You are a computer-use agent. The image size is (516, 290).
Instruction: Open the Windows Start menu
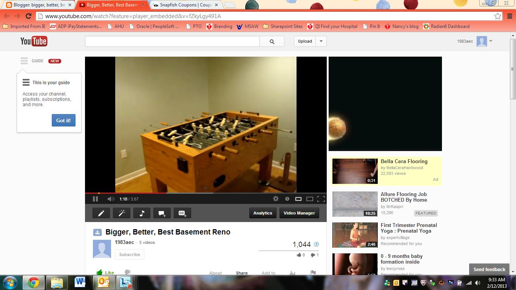point(10,282)
